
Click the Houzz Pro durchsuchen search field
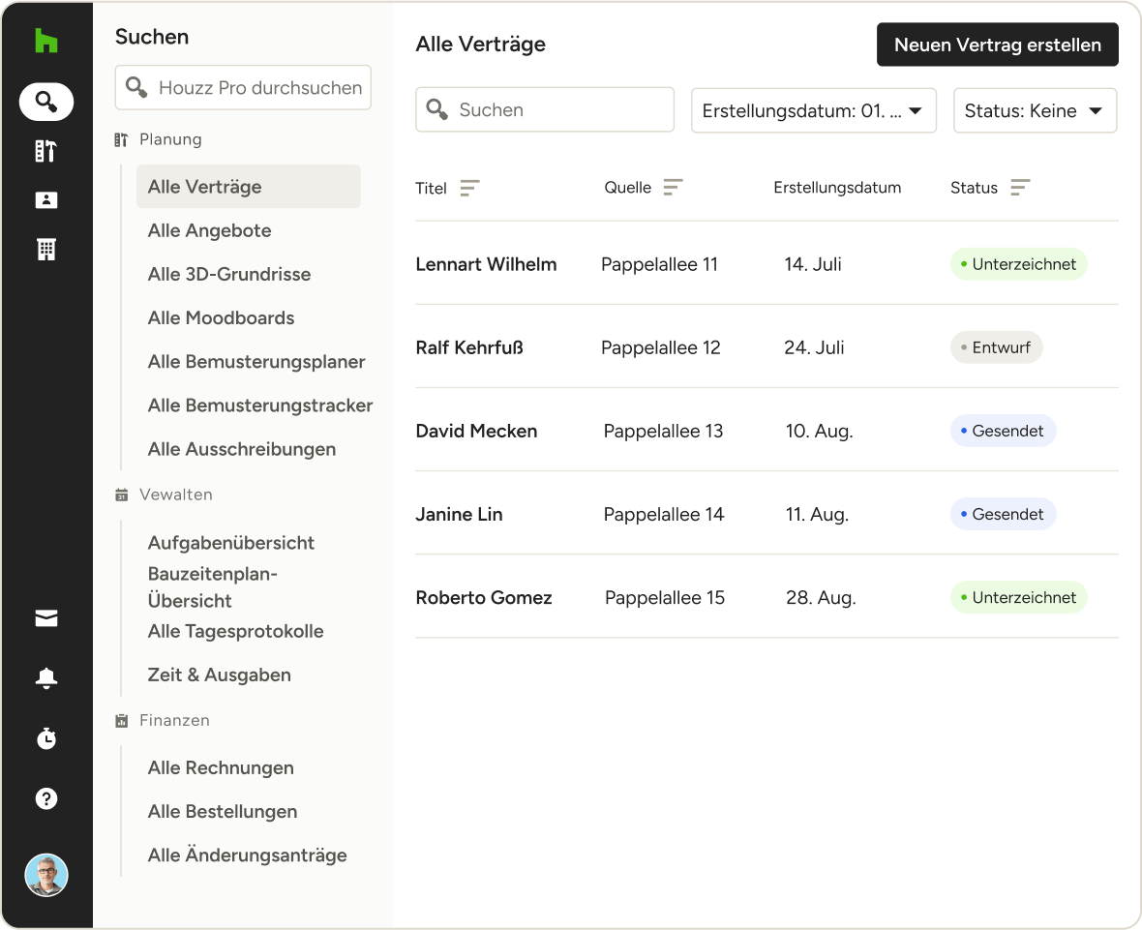(259, 88)
